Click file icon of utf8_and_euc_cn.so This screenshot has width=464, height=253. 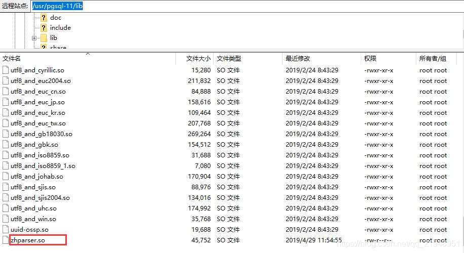tap(6, 91)
